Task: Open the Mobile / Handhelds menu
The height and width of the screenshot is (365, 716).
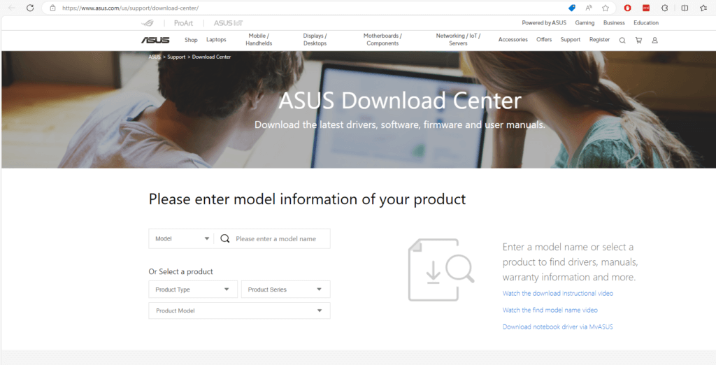Action: point(259,40)
